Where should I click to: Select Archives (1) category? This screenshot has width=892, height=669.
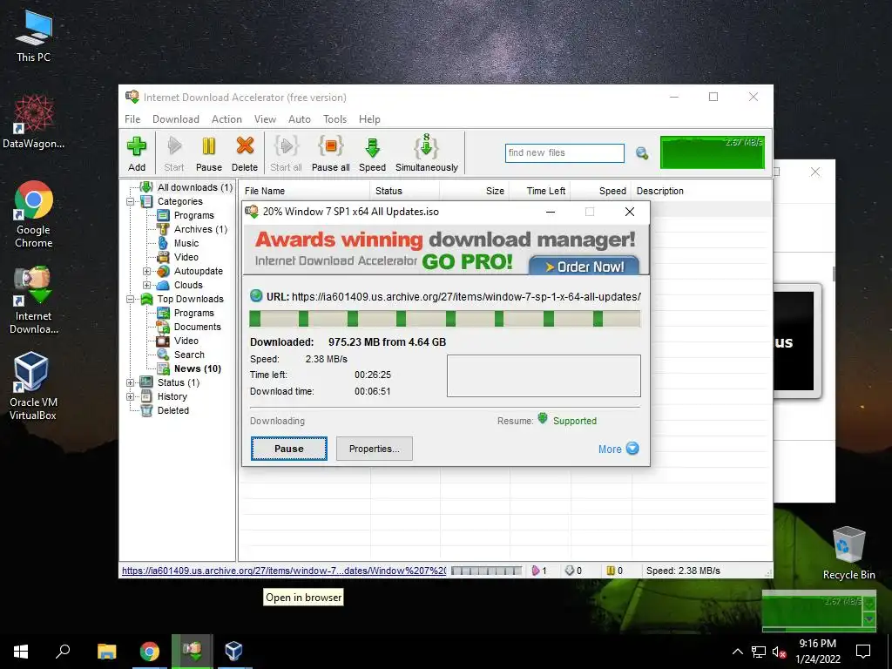pos(200,229)
